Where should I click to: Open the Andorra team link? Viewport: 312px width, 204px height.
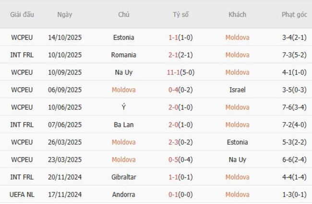(x=124, y=195)
